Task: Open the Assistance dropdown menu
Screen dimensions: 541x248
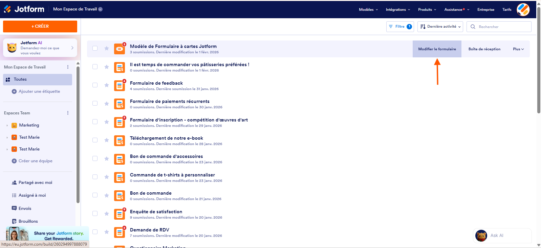Action: (457, 9)
